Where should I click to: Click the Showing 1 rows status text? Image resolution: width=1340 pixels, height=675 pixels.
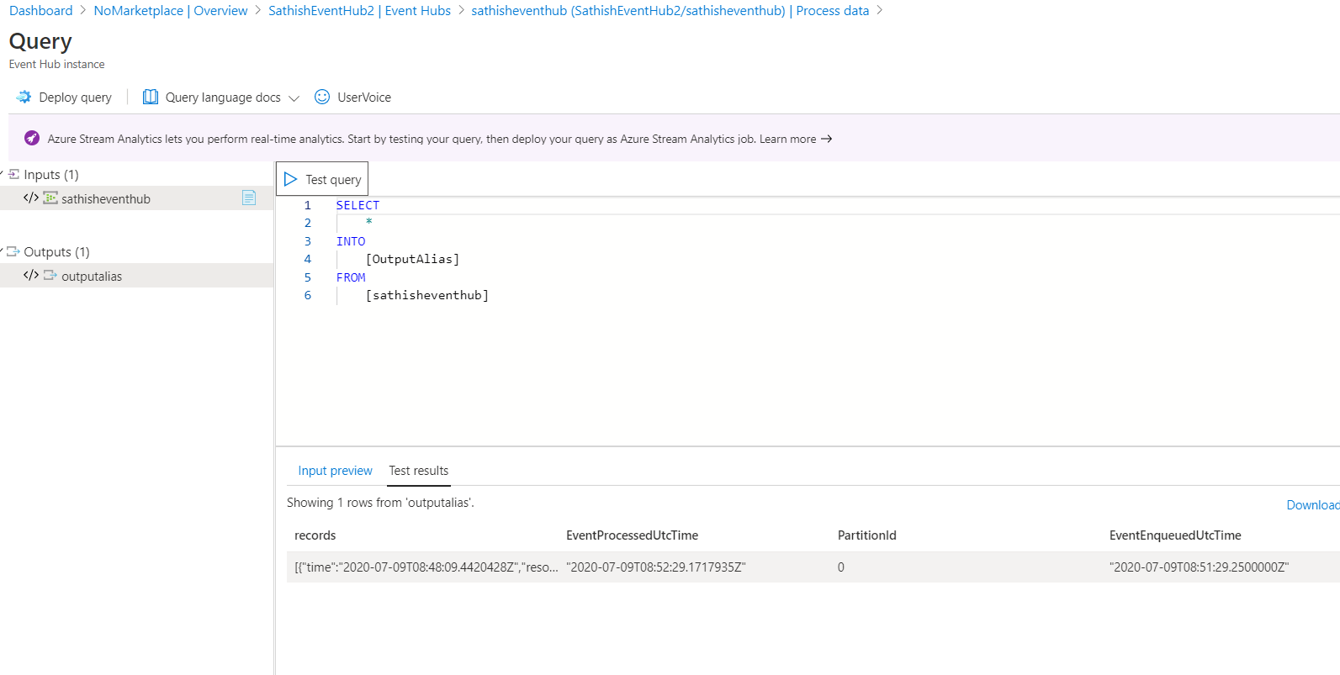[x=380, y=503]
